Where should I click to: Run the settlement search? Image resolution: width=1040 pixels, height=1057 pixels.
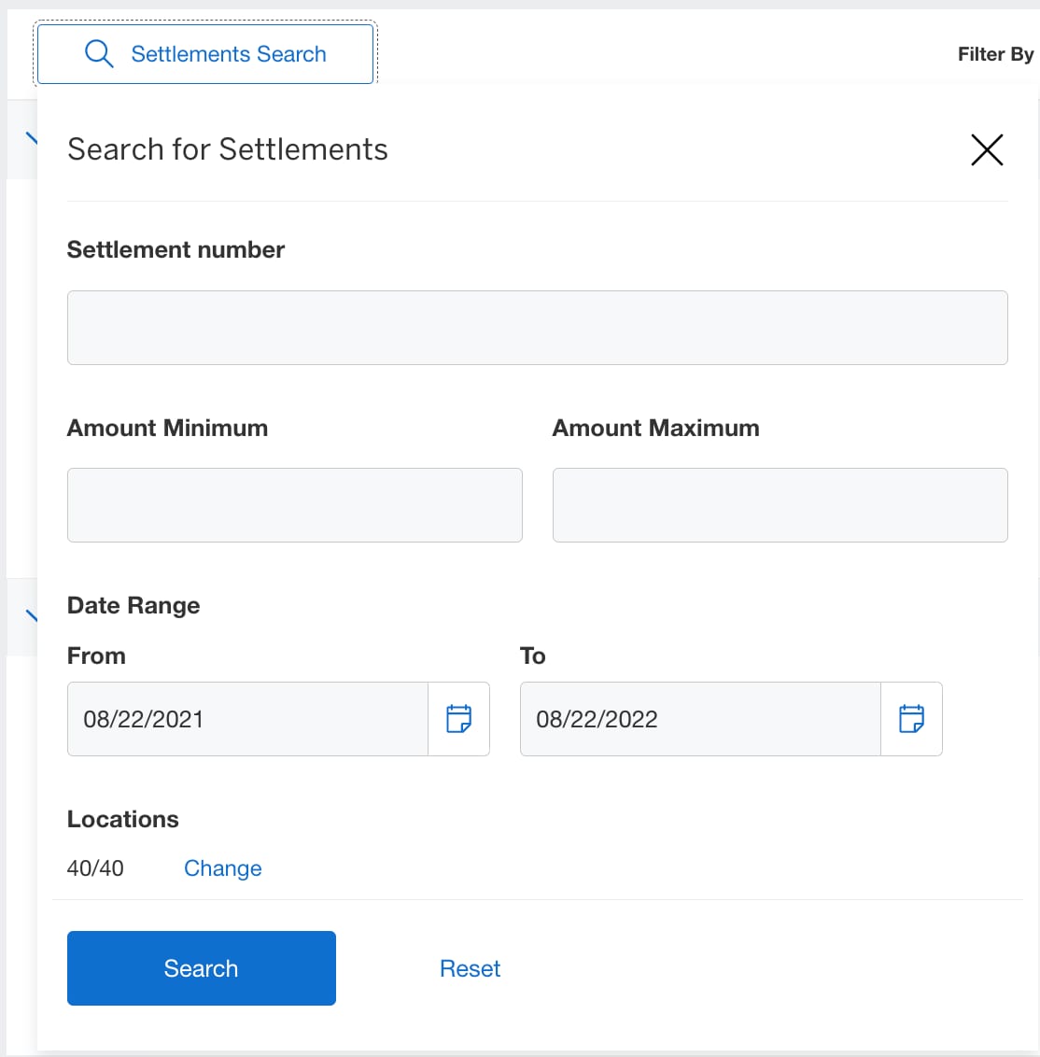click(201, 968)
